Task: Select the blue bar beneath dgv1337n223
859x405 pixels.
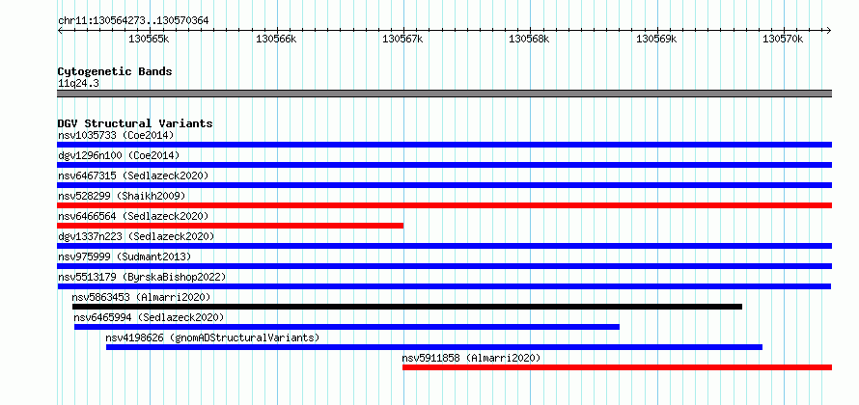Action: tap(444, 246)
